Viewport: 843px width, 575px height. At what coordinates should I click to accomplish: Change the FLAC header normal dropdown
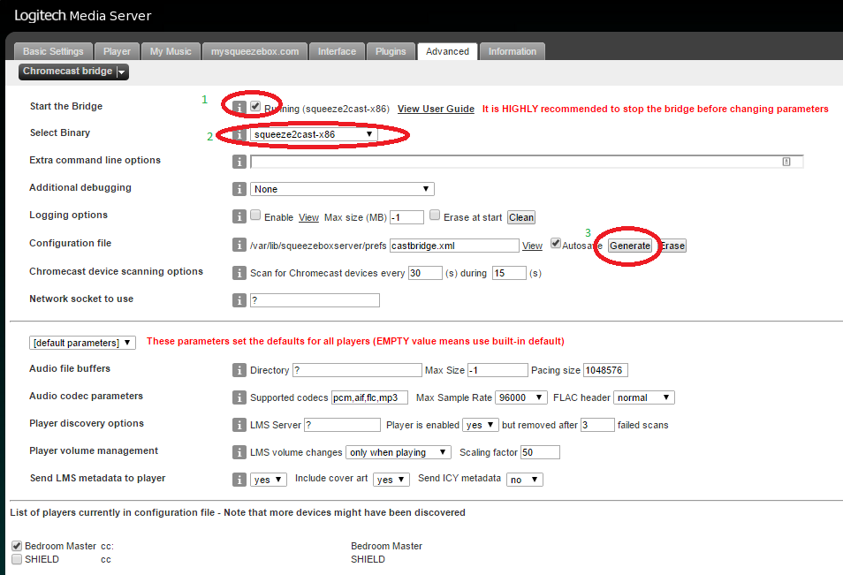(644, 397)
